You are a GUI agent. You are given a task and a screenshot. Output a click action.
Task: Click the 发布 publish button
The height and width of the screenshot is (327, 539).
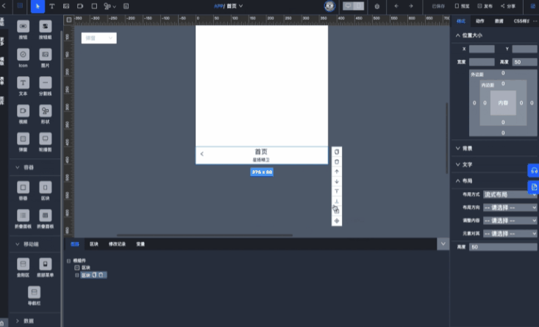[x=488, y=6]
